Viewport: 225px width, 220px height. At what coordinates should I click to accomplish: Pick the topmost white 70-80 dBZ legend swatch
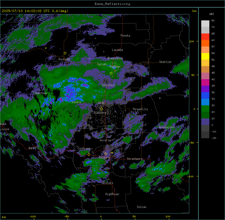[205, 24]
